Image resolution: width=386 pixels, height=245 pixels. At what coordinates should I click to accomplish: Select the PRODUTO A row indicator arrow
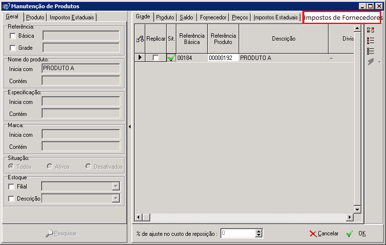[140, 58]
